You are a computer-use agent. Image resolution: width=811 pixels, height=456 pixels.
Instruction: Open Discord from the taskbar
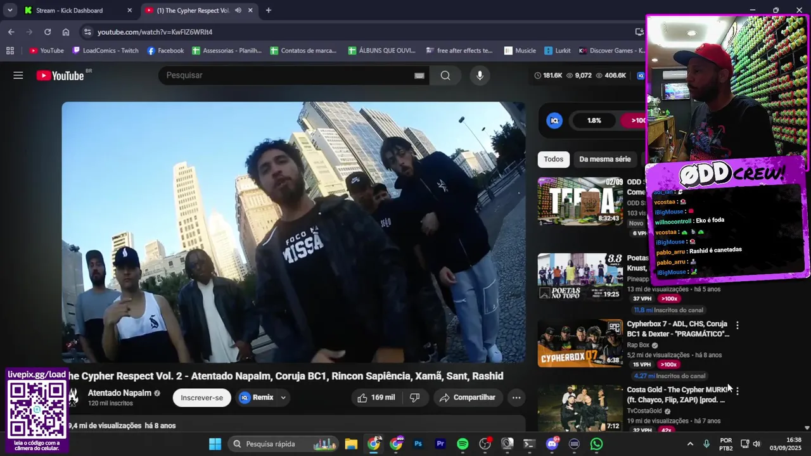(552, 444)
